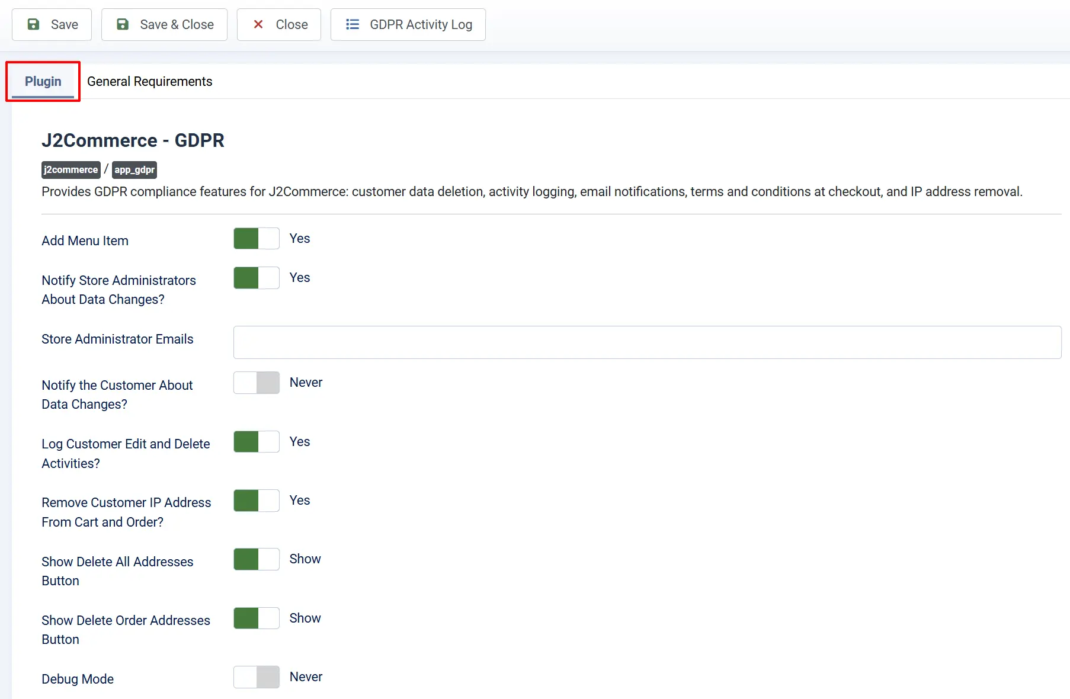This screenshot has width=1070, height=699.
Task: Toggle Remove Customer IP Address switch
Action: click(257, 501)
